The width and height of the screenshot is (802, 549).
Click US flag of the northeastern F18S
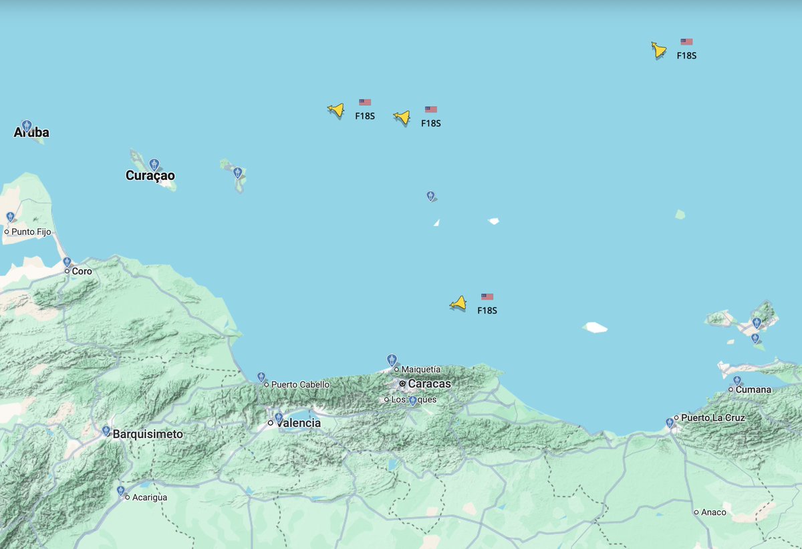(x=686, y=41)
